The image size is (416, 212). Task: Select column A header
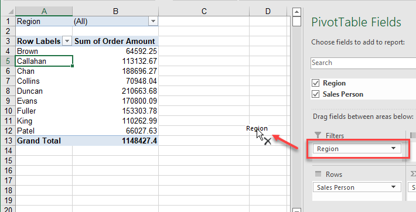coord(44,11)
